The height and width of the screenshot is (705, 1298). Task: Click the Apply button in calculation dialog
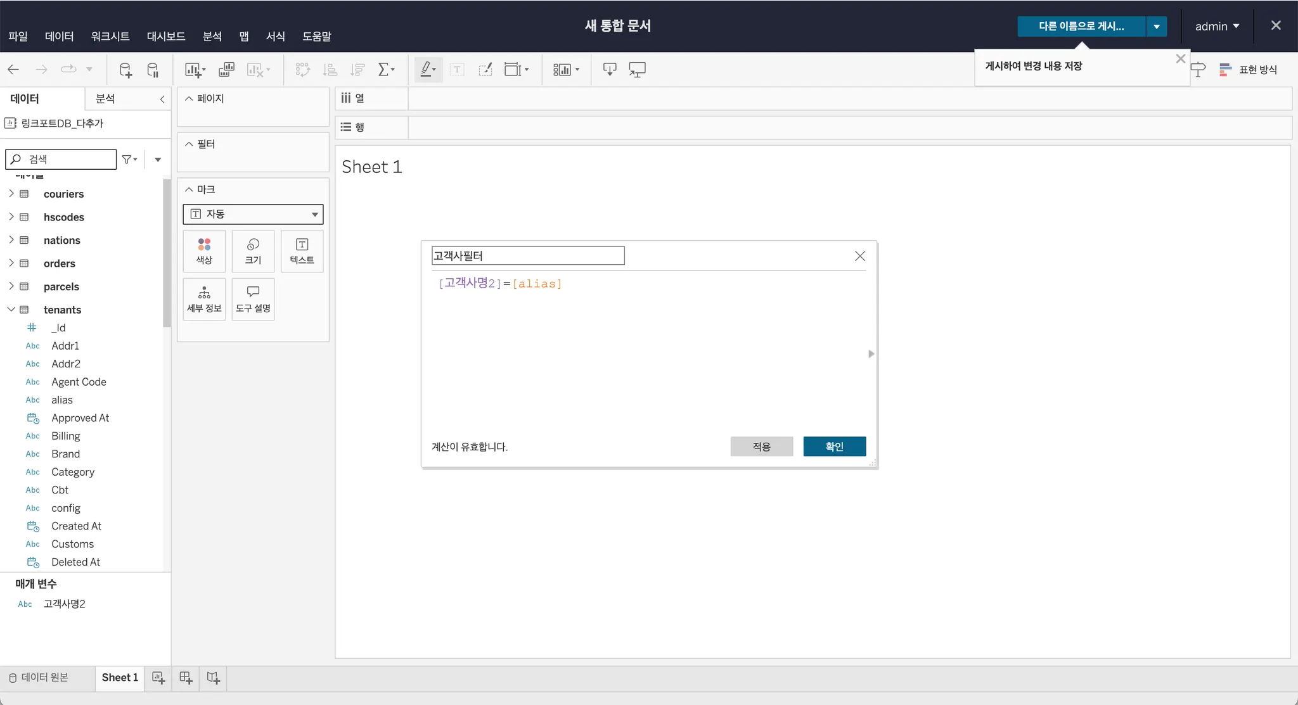pyautogui.click(x=761, y=447)
